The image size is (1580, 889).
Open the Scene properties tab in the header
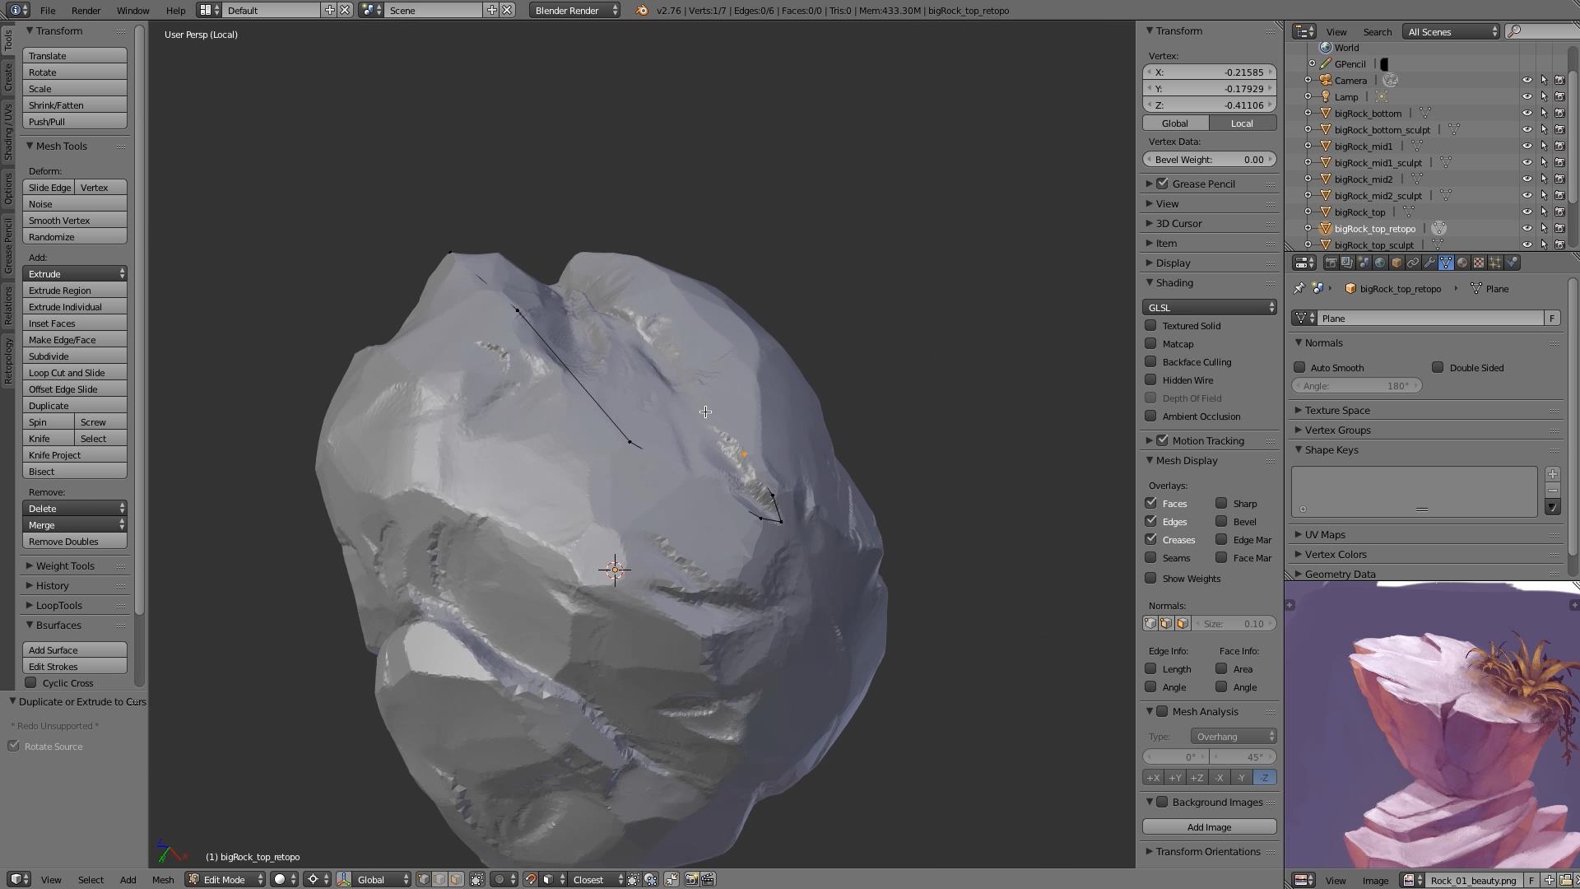pos(1364,263)
